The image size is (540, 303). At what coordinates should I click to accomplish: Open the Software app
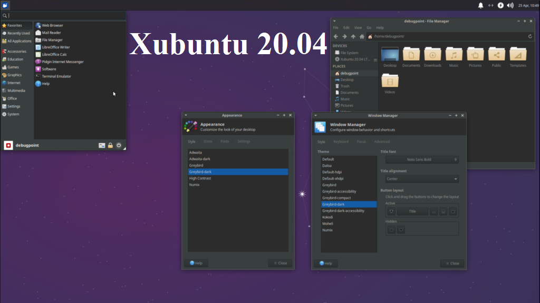tap(46, 69)
